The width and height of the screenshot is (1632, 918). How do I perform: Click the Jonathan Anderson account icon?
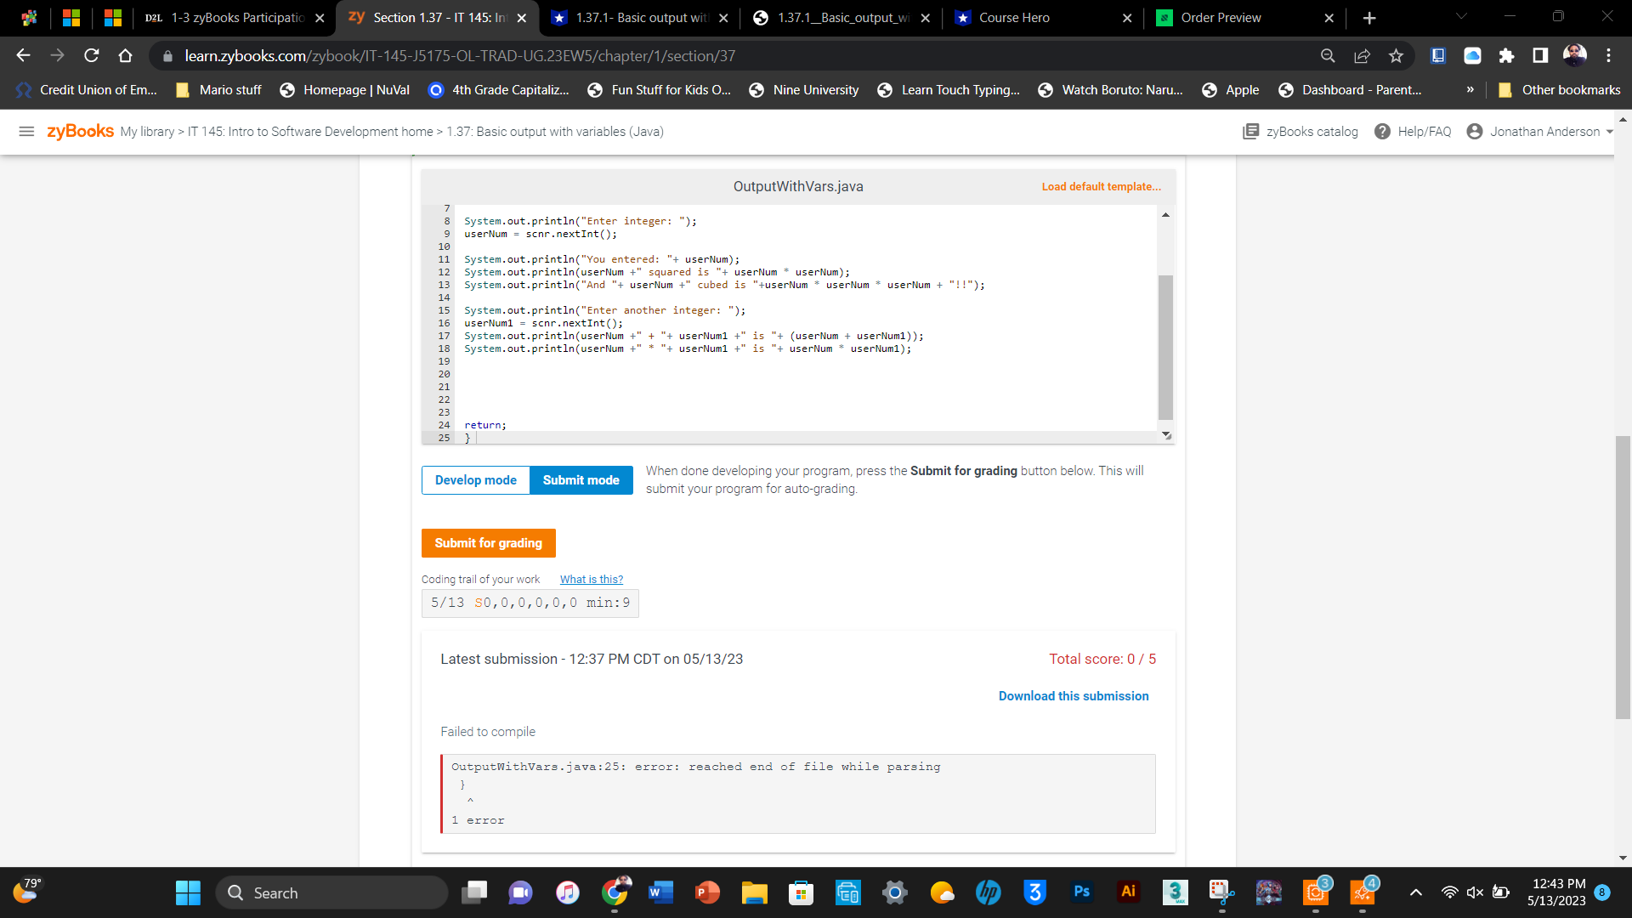[1477, 133]
